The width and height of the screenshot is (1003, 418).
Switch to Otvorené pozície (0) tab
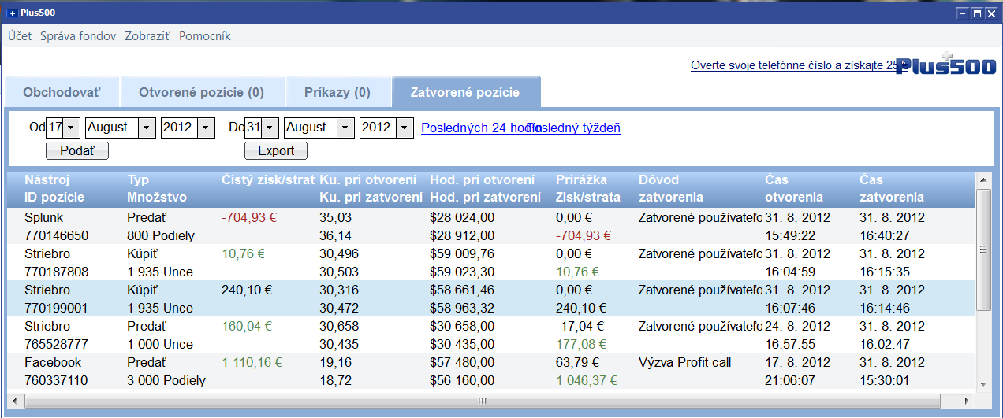[x=201, y=92]
